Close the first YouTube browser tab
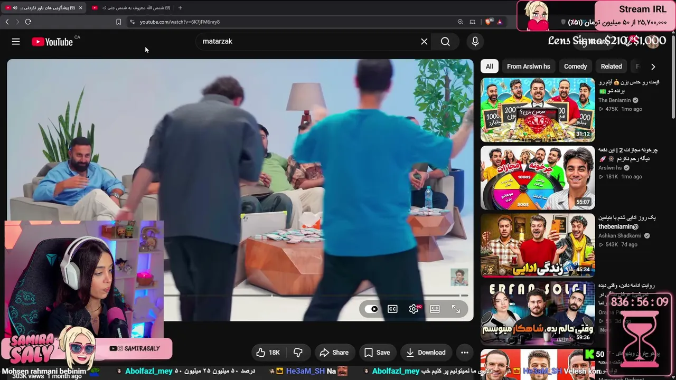 (x=80, y=8)
